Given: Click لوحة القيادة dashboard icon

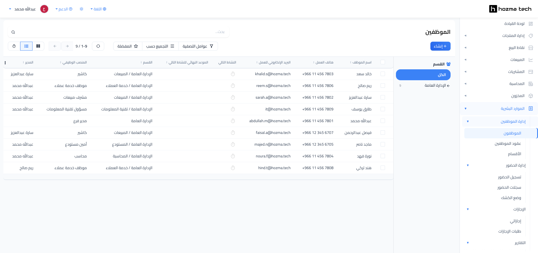Looking at the screenshot, I should (x=531, y=24).
